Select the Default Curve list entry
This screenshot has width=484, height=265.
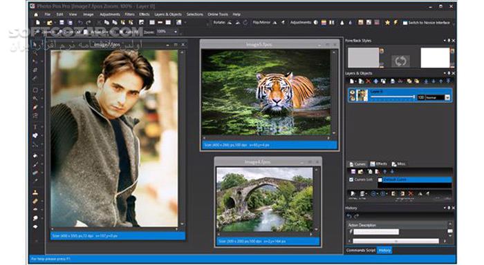(x=417, y=179)
